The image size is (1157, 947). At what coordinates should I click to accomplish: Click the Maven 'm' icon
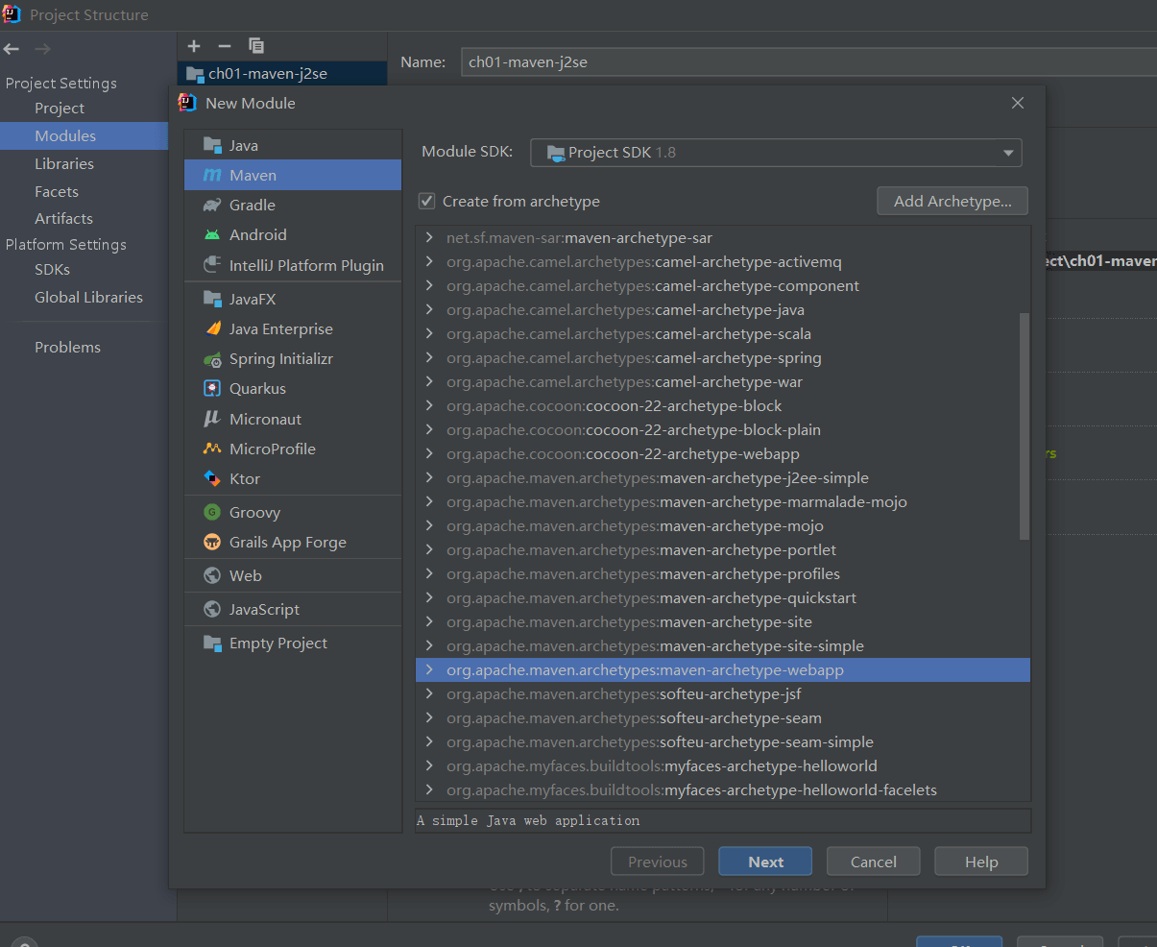click(212, 175)
